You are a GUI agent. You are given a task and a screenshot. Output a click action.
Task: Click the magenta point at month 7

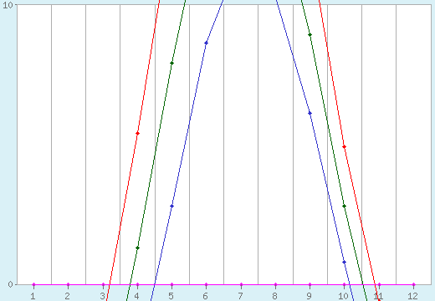(x=241, y=284)
